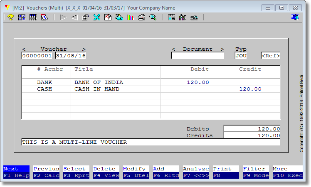The image size is (311, 187).
Task: Click the grid table report icon
Action: tap(33, 17)
